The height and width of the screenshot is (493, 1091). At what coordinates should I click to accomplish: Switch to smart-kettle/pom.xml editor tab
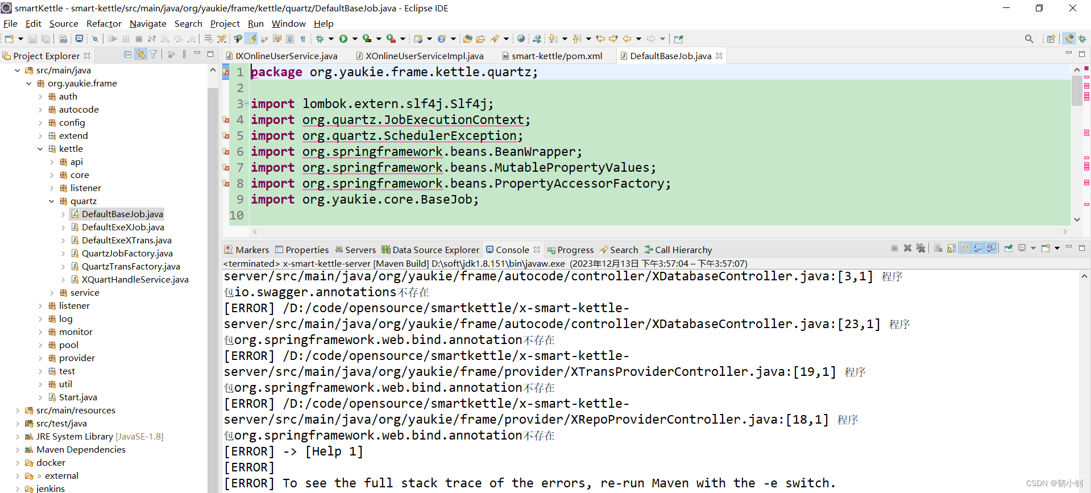[x=552, y=56]
